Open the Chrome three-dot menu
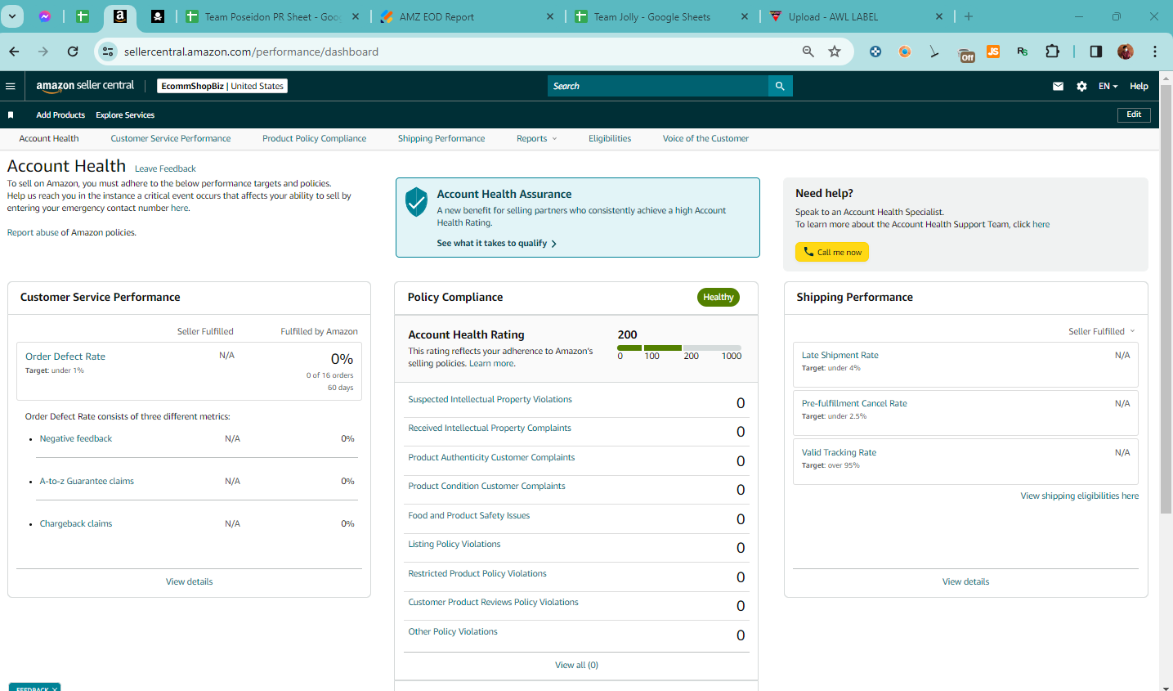This screenshot has width=1173, height=691. 1155,52
